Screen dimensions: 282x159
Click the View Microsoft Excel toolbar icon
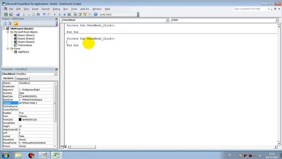(x=6, y=15)
